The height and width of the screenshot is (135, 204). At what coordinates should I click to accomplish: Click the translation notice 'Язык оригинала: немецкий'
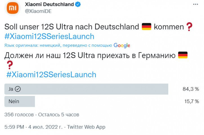(32, 45)
